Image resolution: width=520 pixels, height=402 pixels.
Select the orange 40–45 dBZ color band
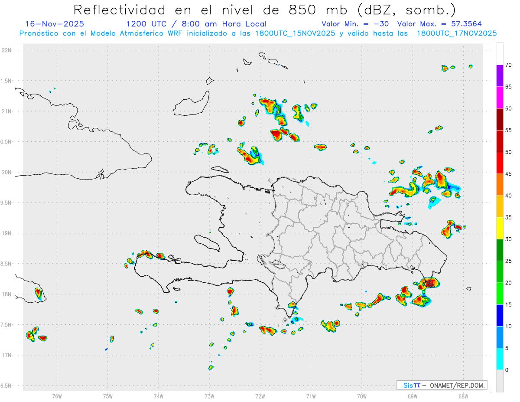(x=500, y=185)
